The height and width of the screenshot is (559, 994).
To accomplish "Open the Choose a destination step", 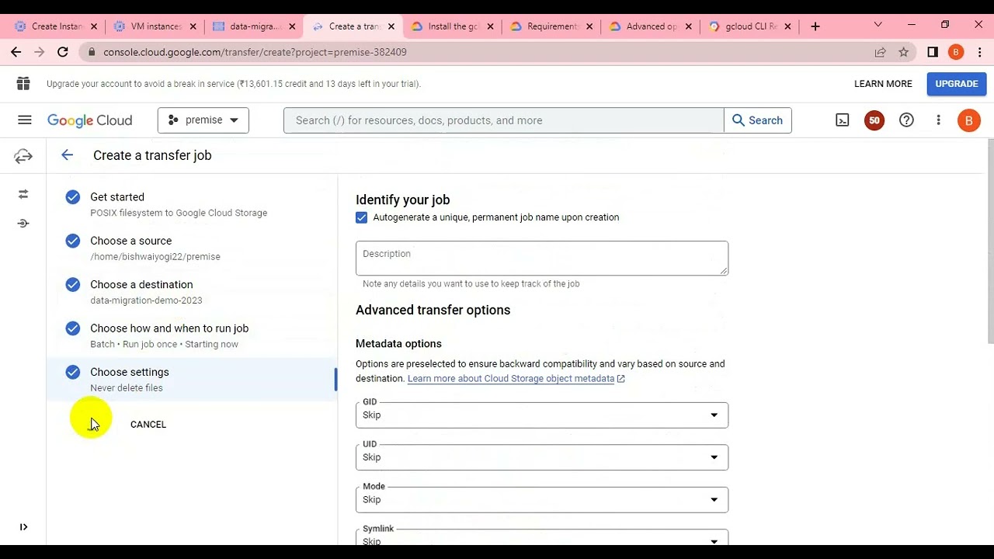I will pos(141,285).
